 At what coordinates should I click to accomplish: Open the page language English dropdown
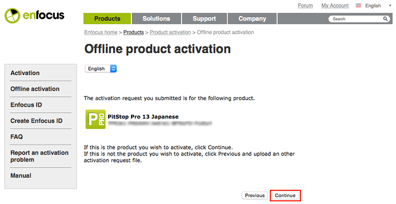tap(100, 69)
